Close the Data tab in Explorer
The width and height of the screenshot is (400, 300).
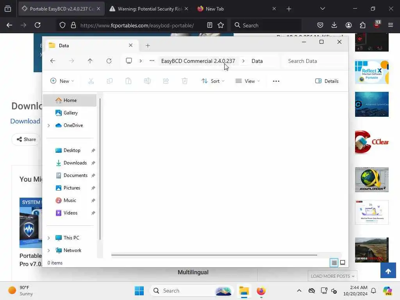[130, 45]
